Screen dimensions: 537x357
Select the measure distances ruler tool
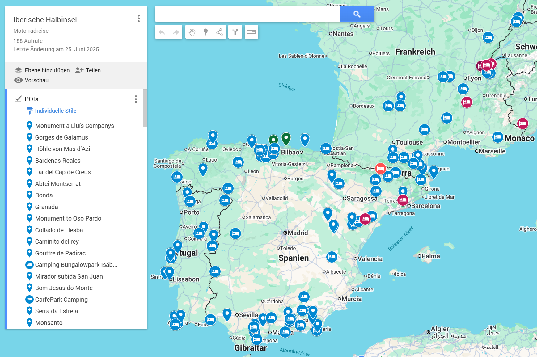coord(251,32)
